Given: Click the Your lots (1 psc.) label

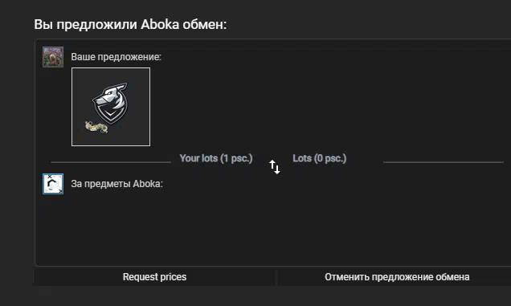Looking at the screenshot, I should tap(216, 158).
